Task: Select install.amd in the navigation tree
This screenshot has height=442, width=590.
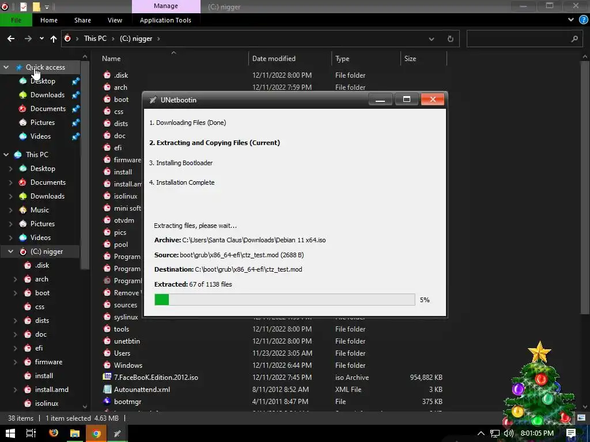Action: 51,390
